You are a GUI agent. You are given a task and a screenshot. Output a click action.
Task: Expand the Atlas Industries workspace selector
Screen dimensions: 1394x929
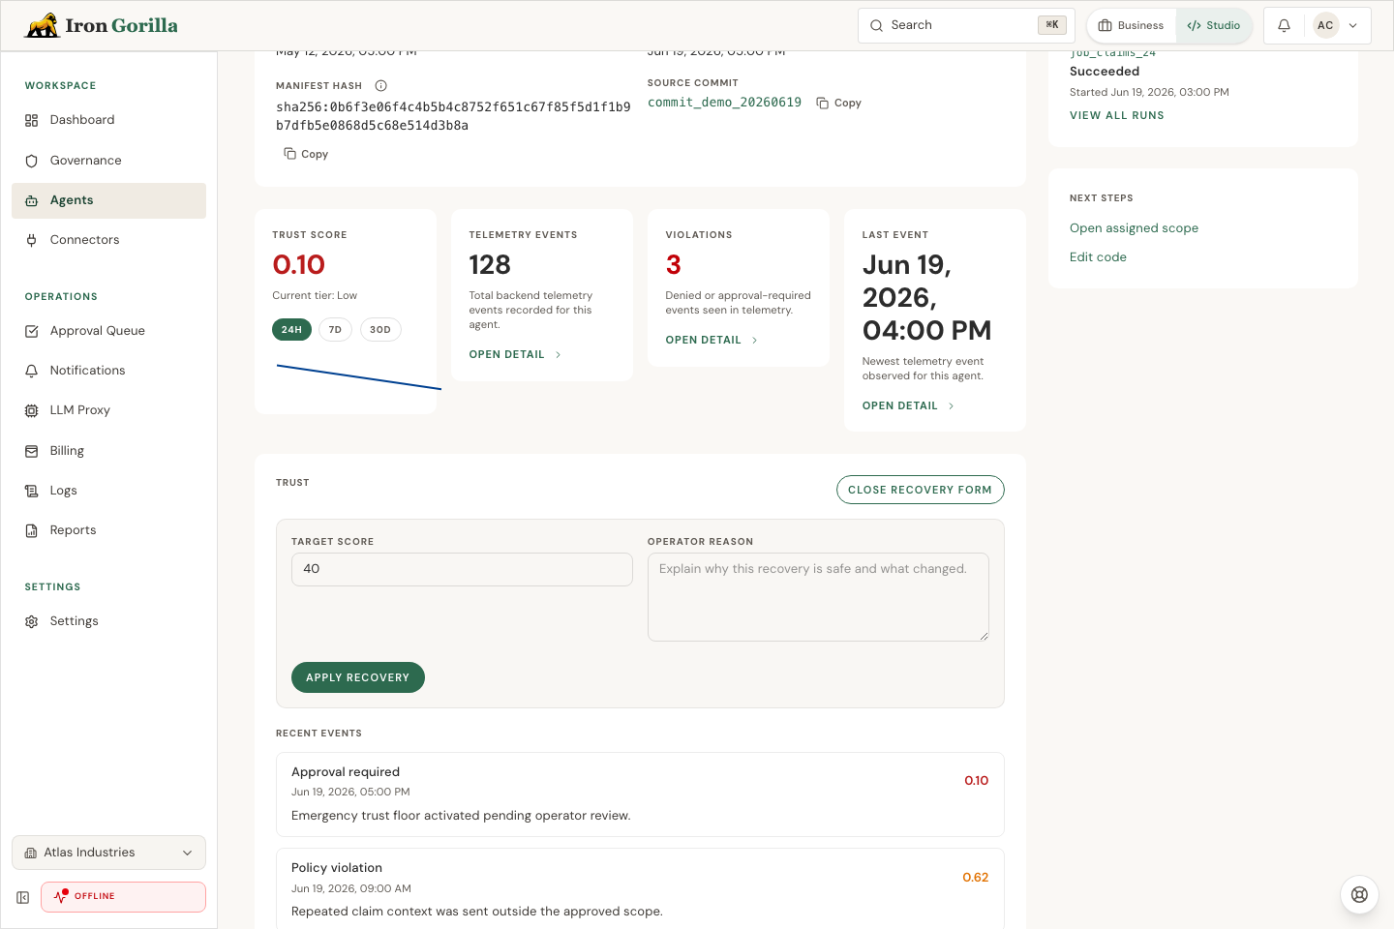pos(108,853)
